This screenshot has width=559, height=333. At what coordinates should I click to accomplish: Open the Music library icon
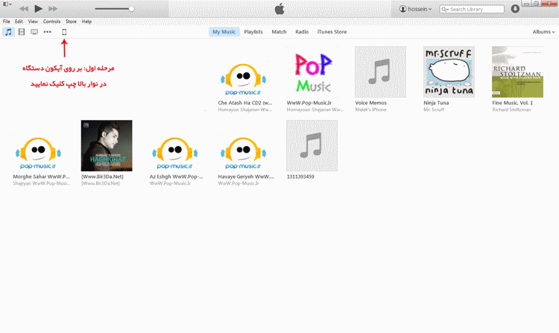coord(8,32)
